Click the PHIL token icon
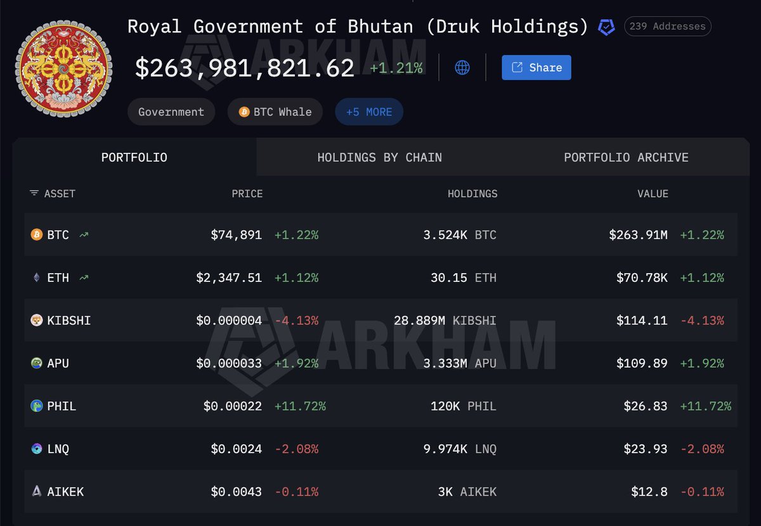The height and width of the screenshot is (526, 761). click(37, 406)
